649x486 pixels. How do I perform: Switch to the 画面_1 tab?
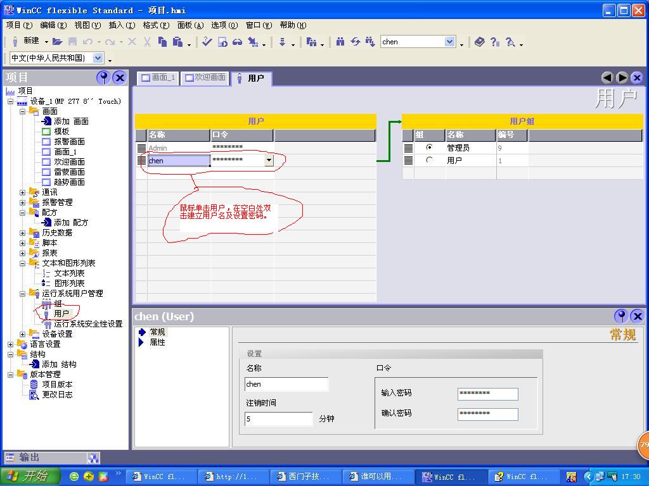(x=158, y=78)
